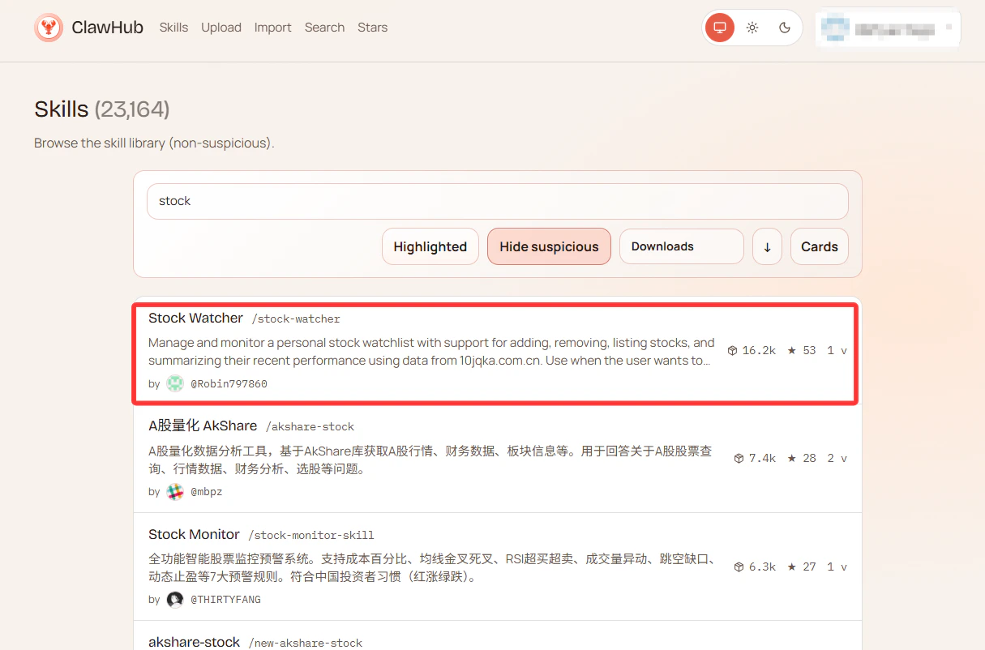The width and height of the screenshot is (985, 650).
Task: Click the '2 v' version count
Action: (x=837, y=459)
